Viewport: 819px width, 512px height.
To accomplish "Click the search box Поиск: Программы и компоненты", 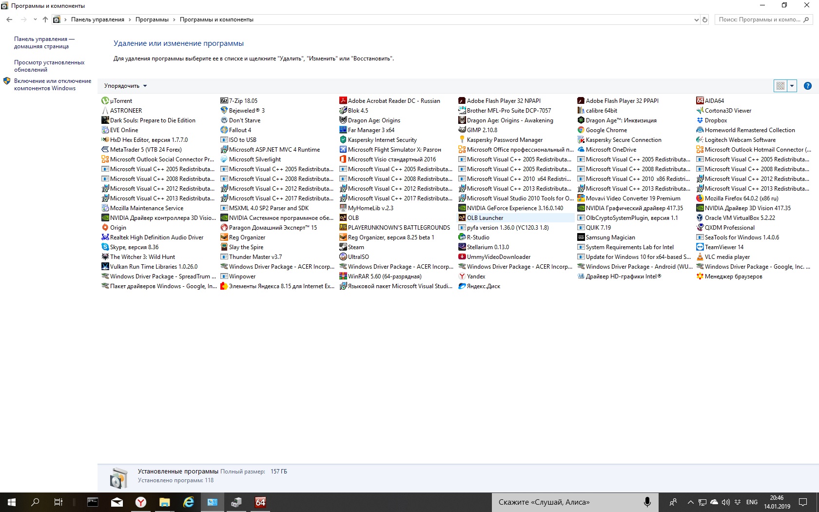I will pyautogui.click(x=763, y=20).
